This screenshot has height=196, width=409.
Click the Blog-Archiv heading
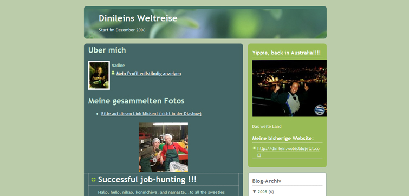coord(267,181)
